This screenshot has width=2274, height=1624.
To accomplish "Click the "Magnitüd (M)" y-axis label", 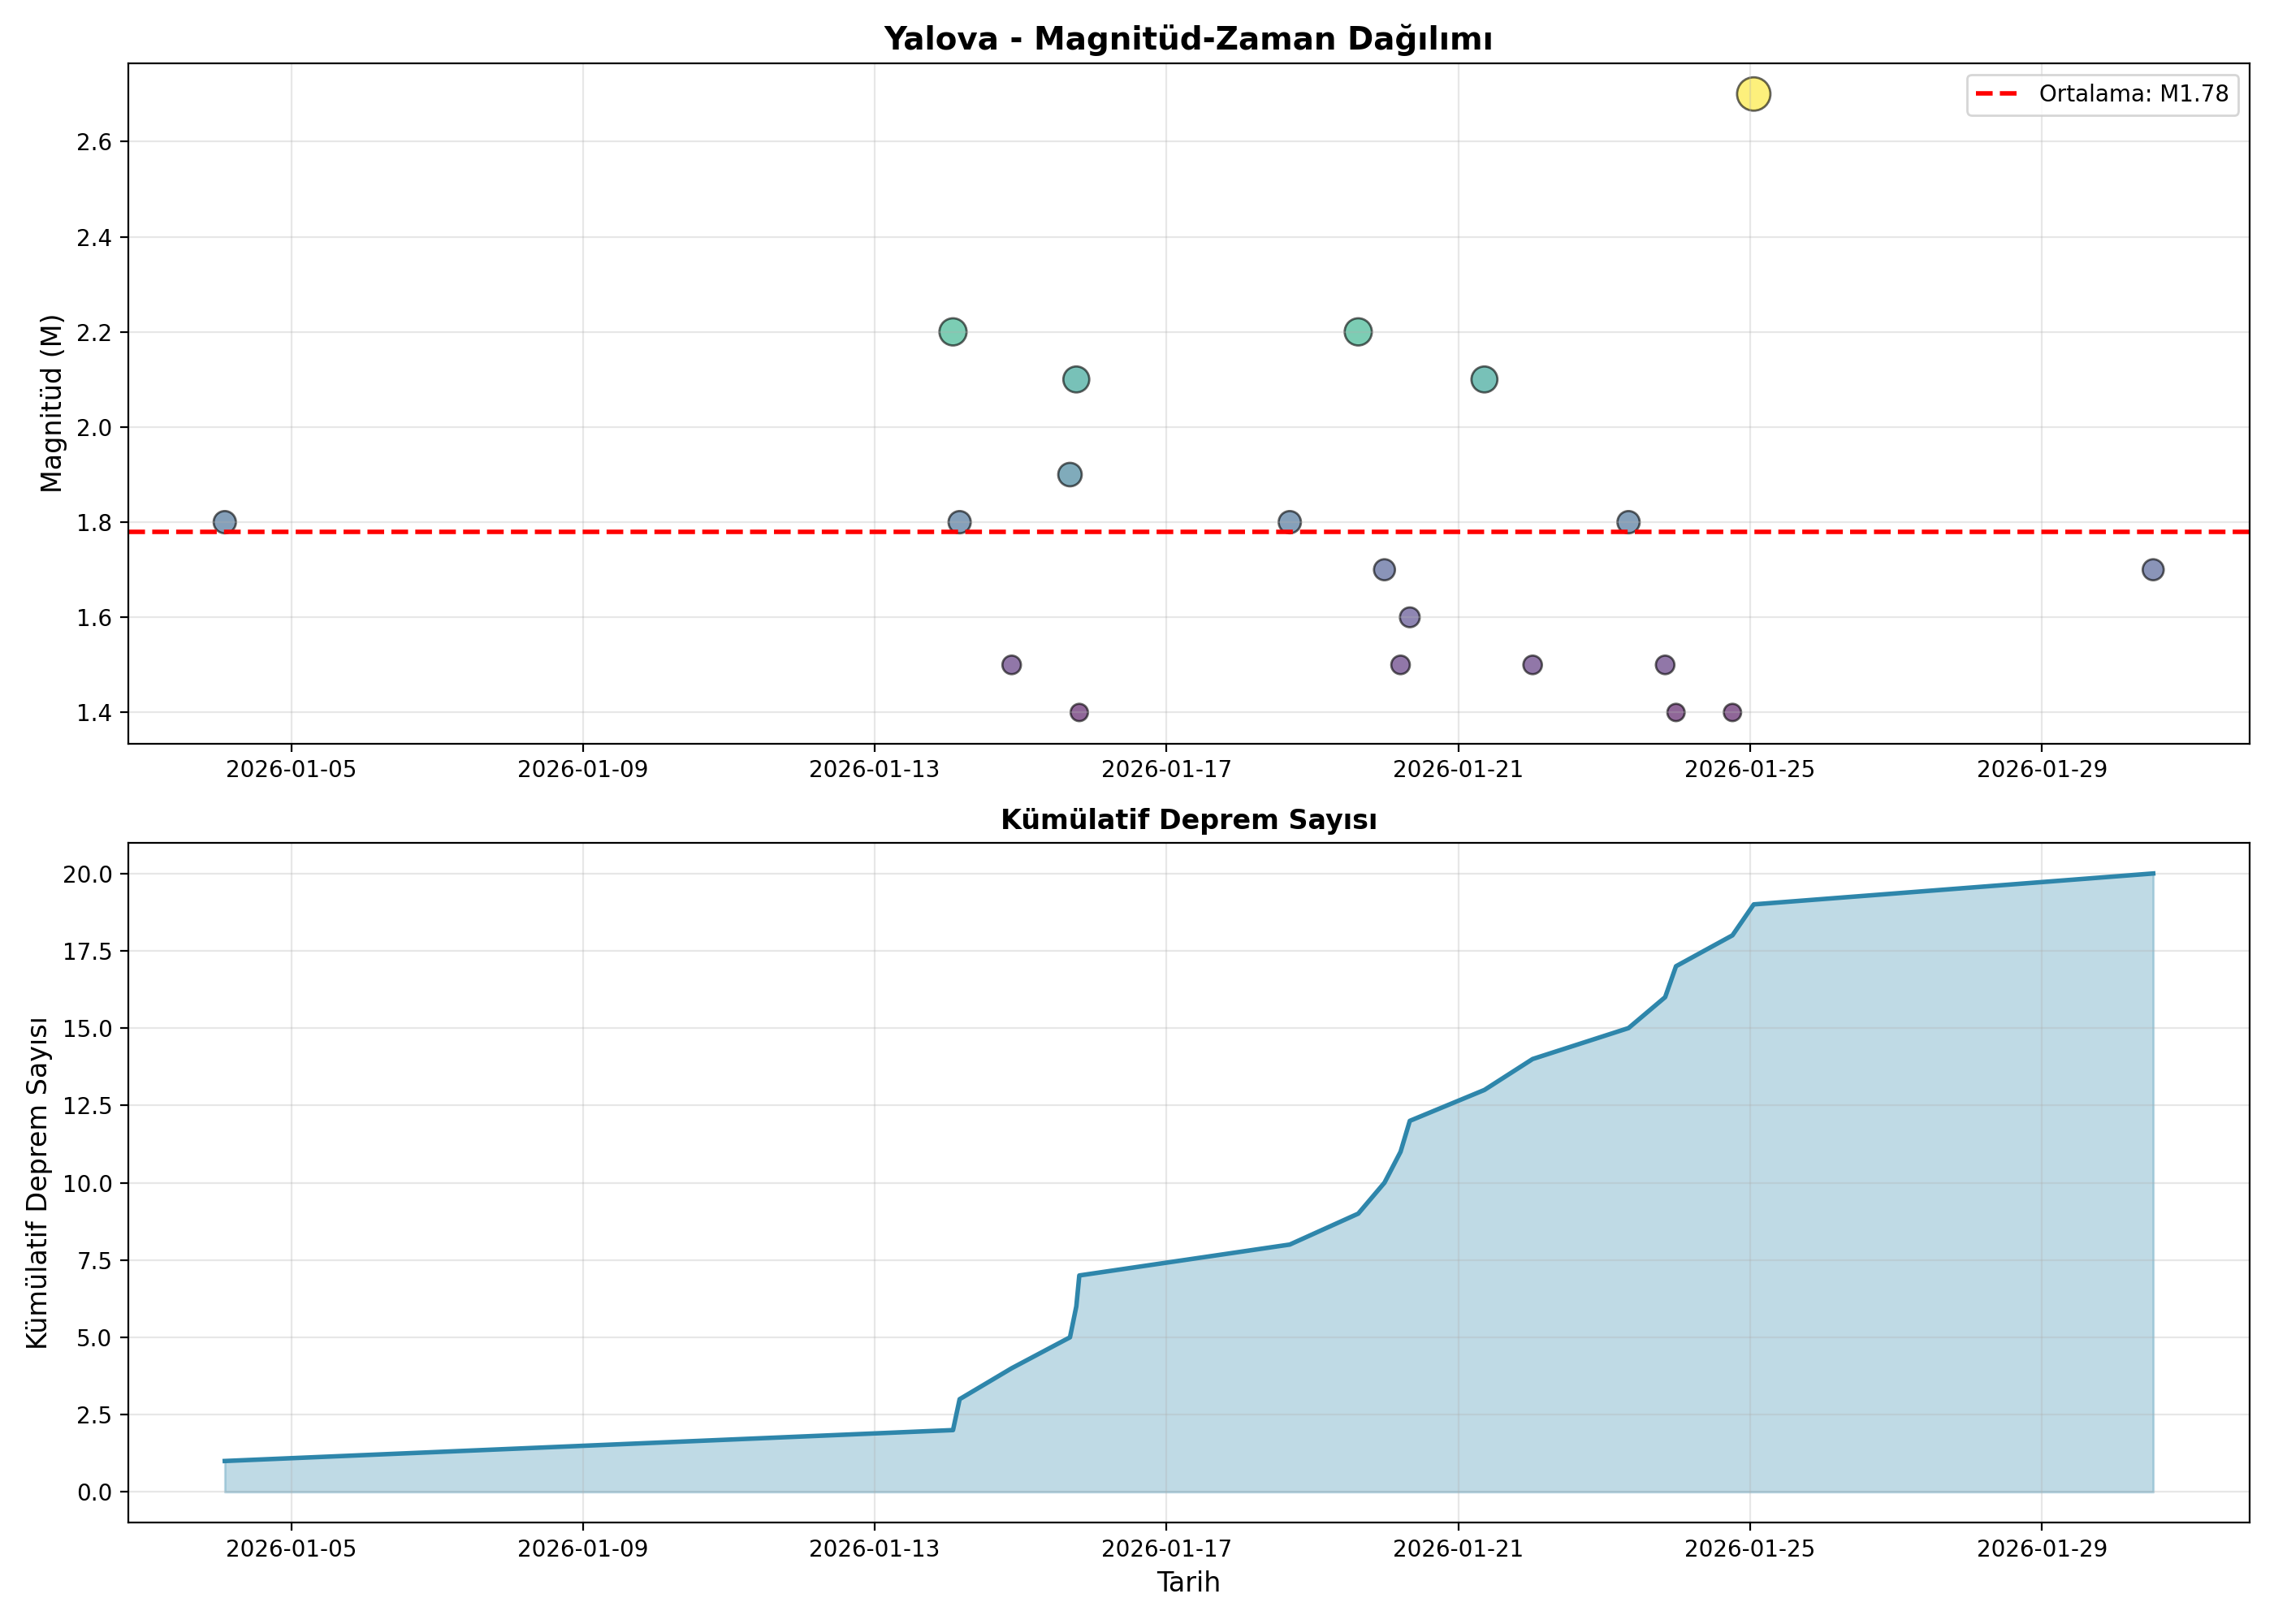I will point(51,403).
